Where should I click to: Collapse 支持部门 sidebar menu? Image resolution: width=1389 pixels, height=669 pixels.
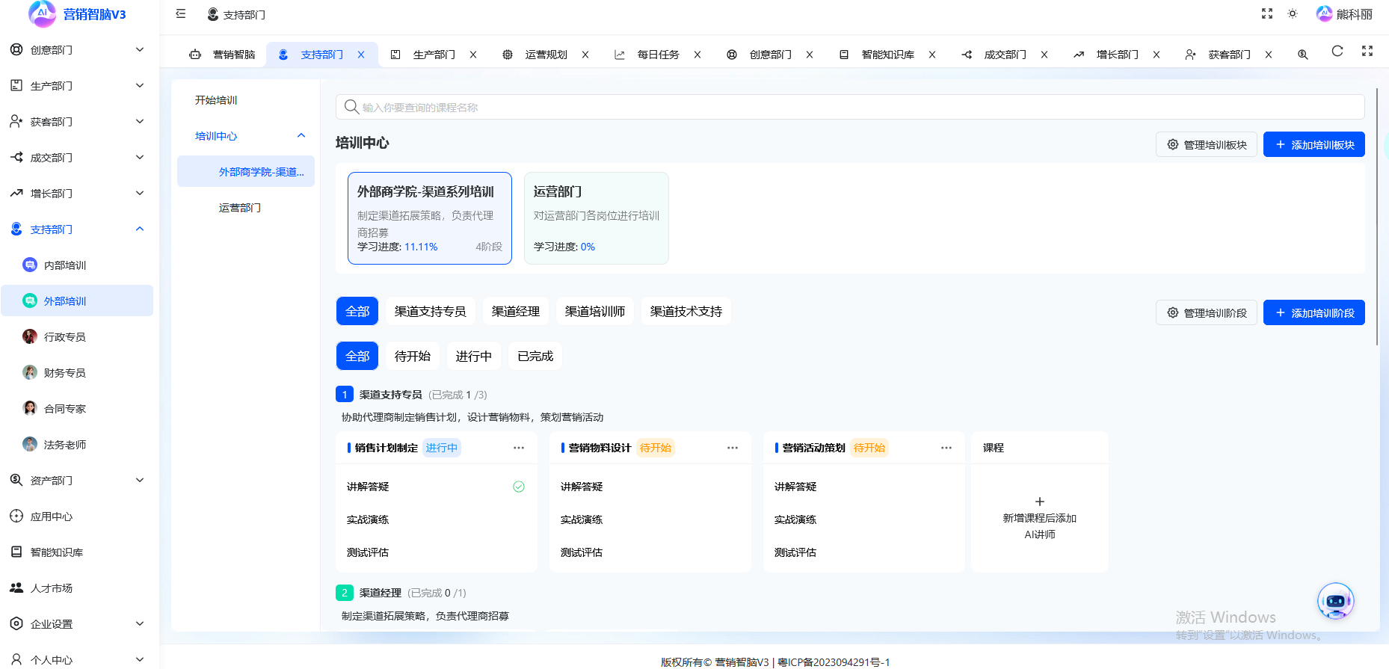[x=78, y=229]
